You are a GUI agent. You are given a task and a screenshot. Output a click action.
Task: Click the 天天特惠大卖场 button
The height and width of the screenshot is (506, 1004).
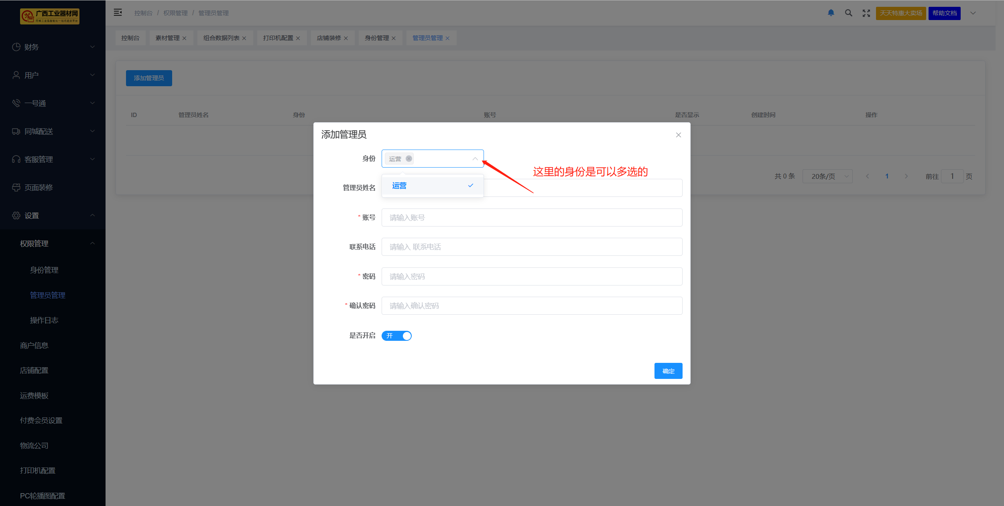click(900, 13)
